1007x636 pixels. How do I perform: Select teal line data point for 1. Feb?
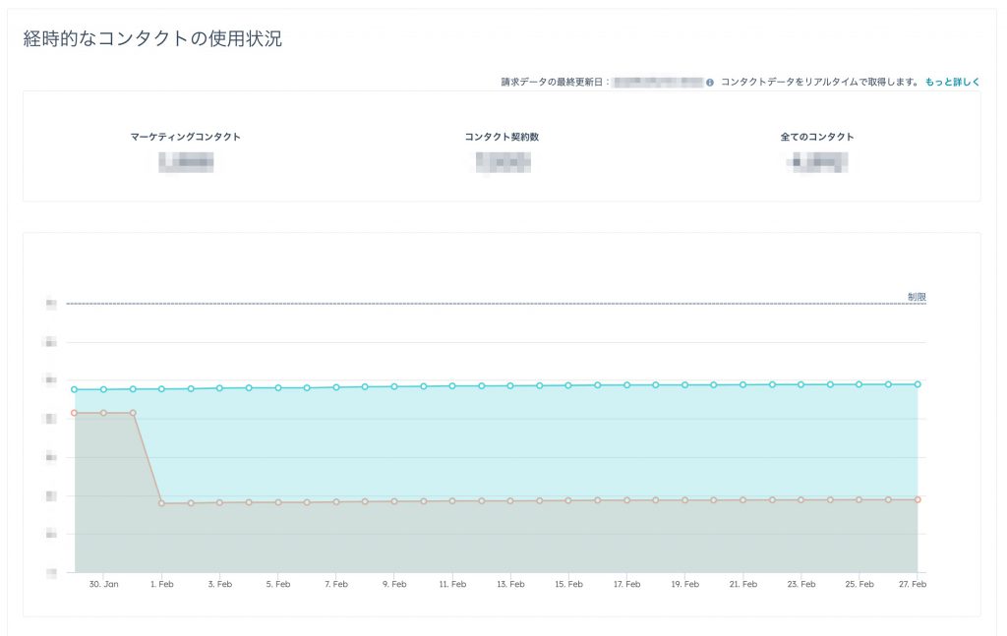click(162, 389)
